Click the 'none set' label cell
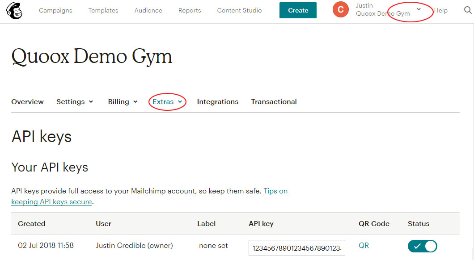Image resolution: width=474 pixels, height=260 pixels. tap(213, 246)
